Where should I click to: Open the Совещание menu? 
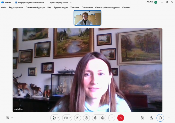tap(87, 7)
